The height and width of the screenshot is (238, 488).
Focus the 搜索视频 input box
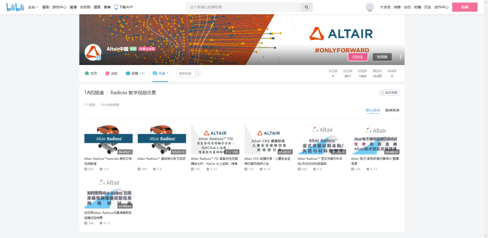186,74
